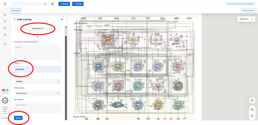Zoom in on the map
Viewport: 258px width, 125px height.
click(x=252, y=110)
